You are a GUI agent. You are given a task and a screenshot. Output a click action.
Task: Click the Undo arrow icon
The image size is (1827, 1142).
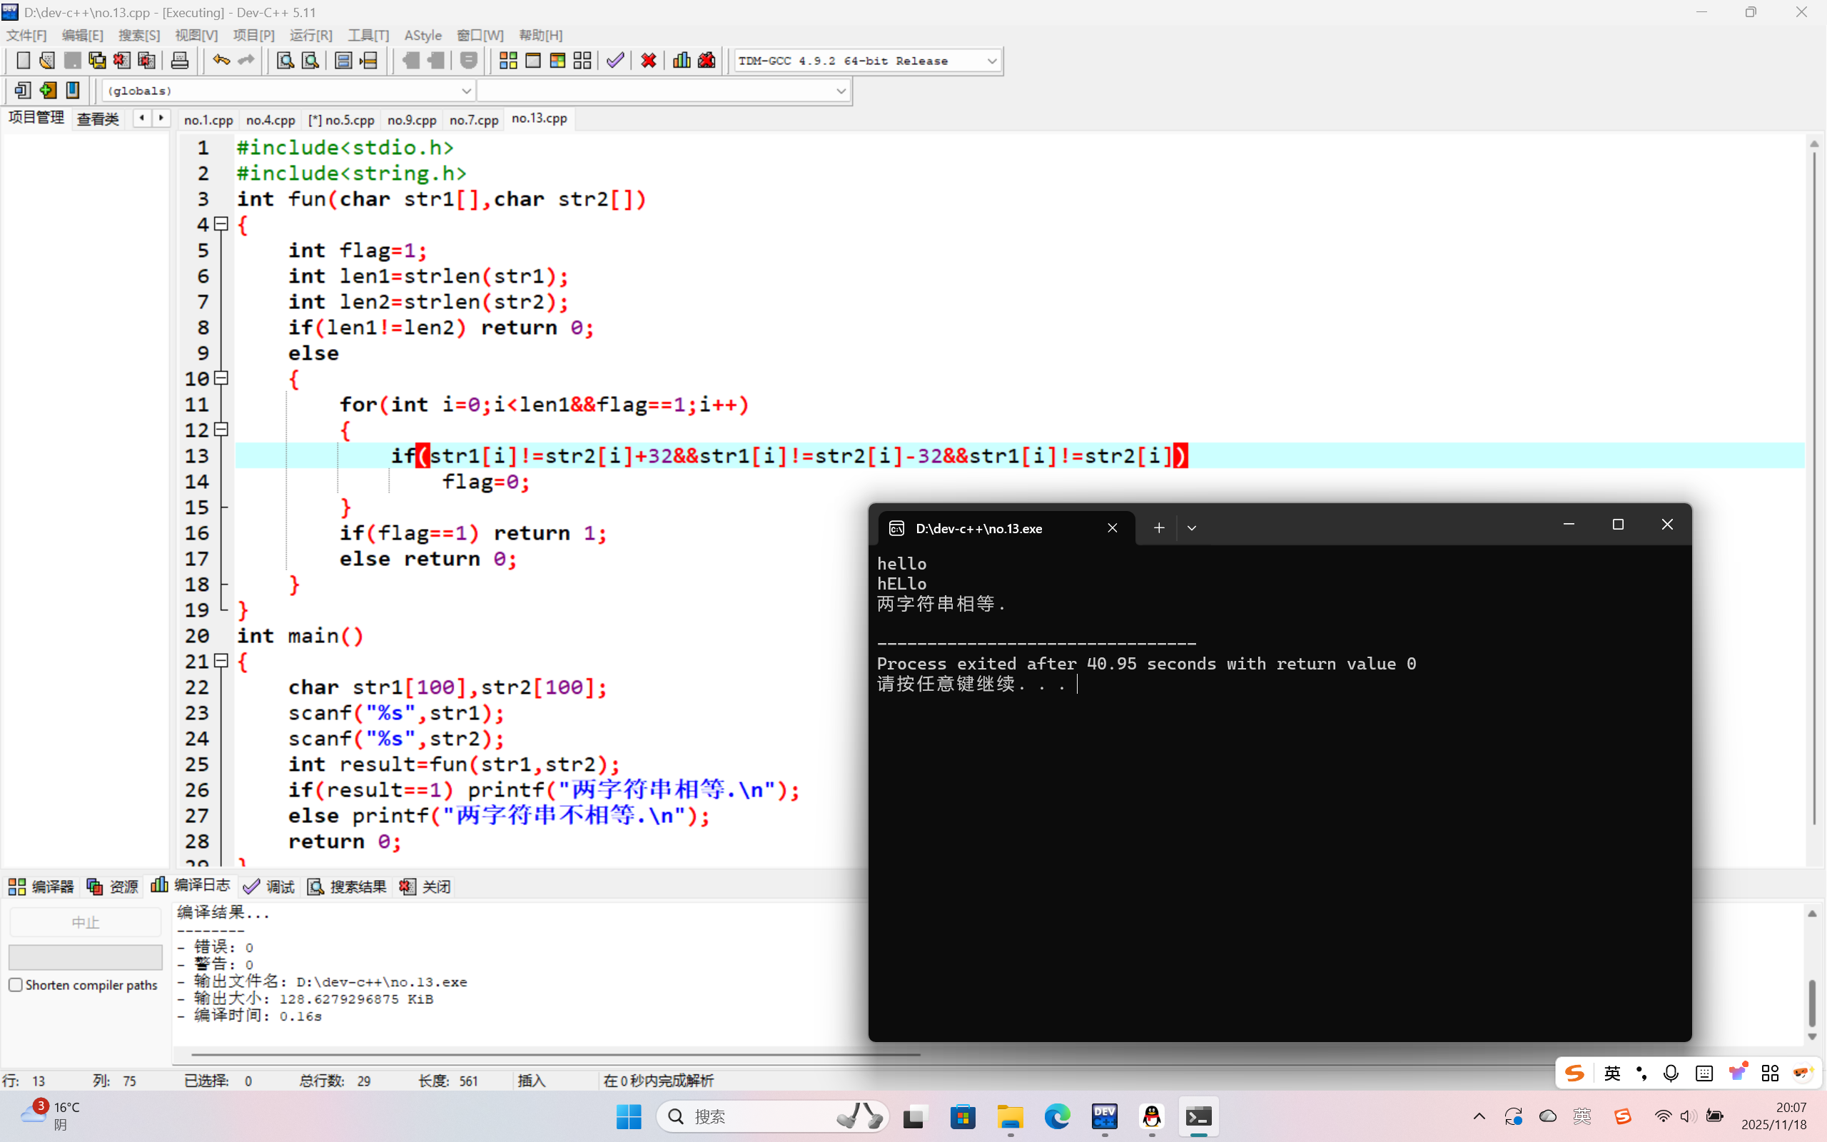coord(221,61)
